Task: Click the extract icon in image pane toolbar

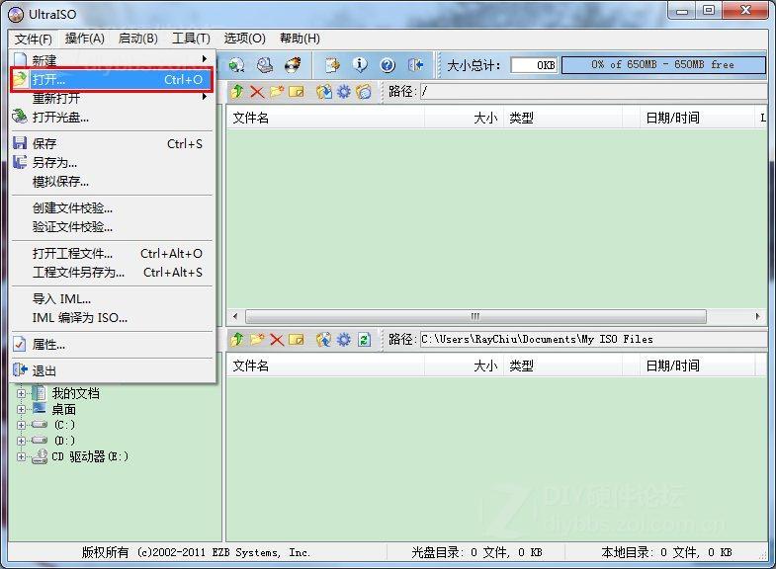Action: click(x=324, y=92)
